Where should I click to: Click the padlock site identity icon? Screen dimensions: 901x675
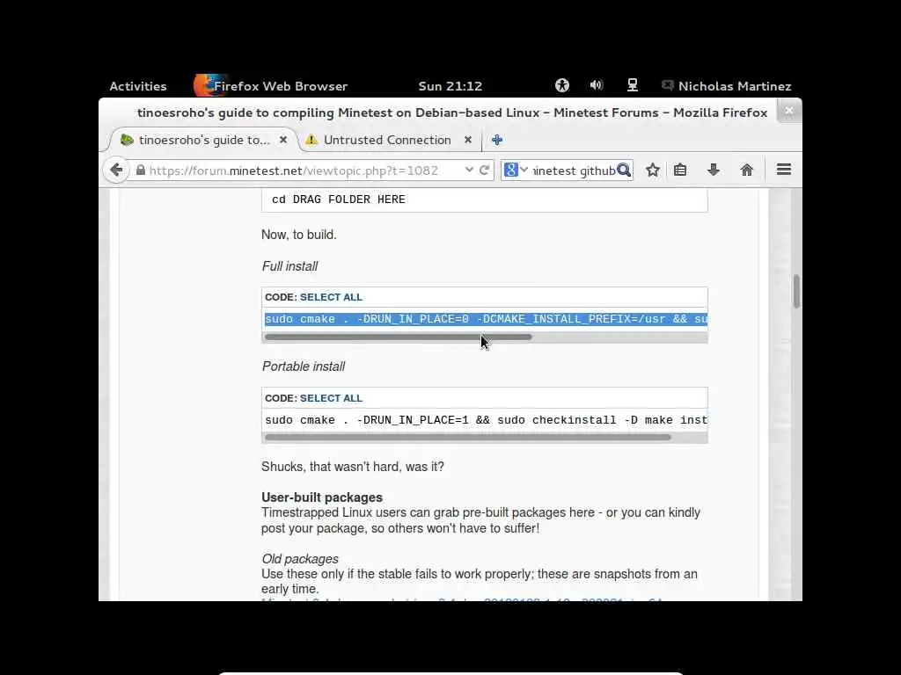pyautogui.click(x=140, y=170)
